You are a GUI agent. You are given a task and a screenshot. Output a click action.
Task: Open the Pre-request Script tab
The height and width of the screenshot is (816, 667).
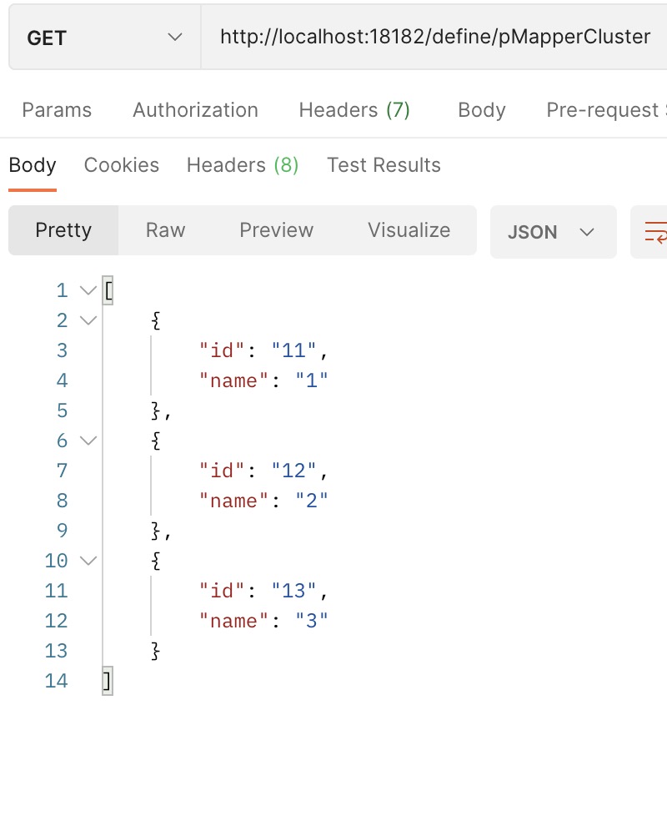[x=604, y=110]
